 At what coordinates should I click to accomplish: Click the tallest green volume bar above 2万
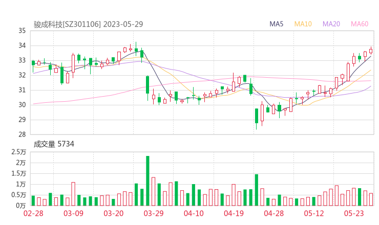point(148,181)
